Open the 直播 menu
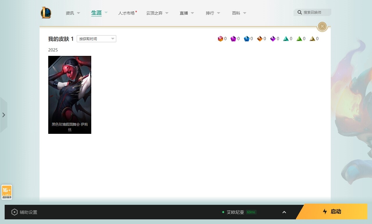 click(184, 13)
